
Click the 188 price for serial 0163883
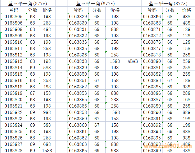[x=187, y=80]
